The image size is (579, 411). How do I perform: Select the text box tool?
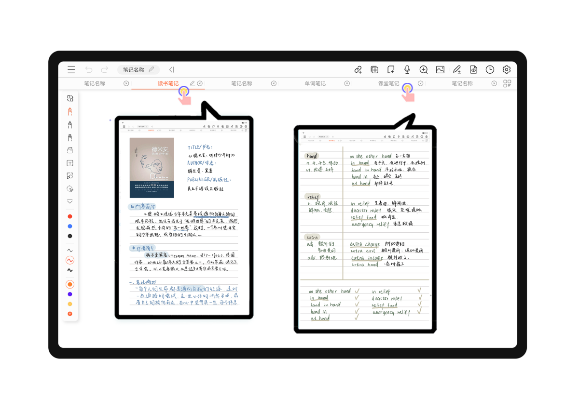tap(70, 163)
